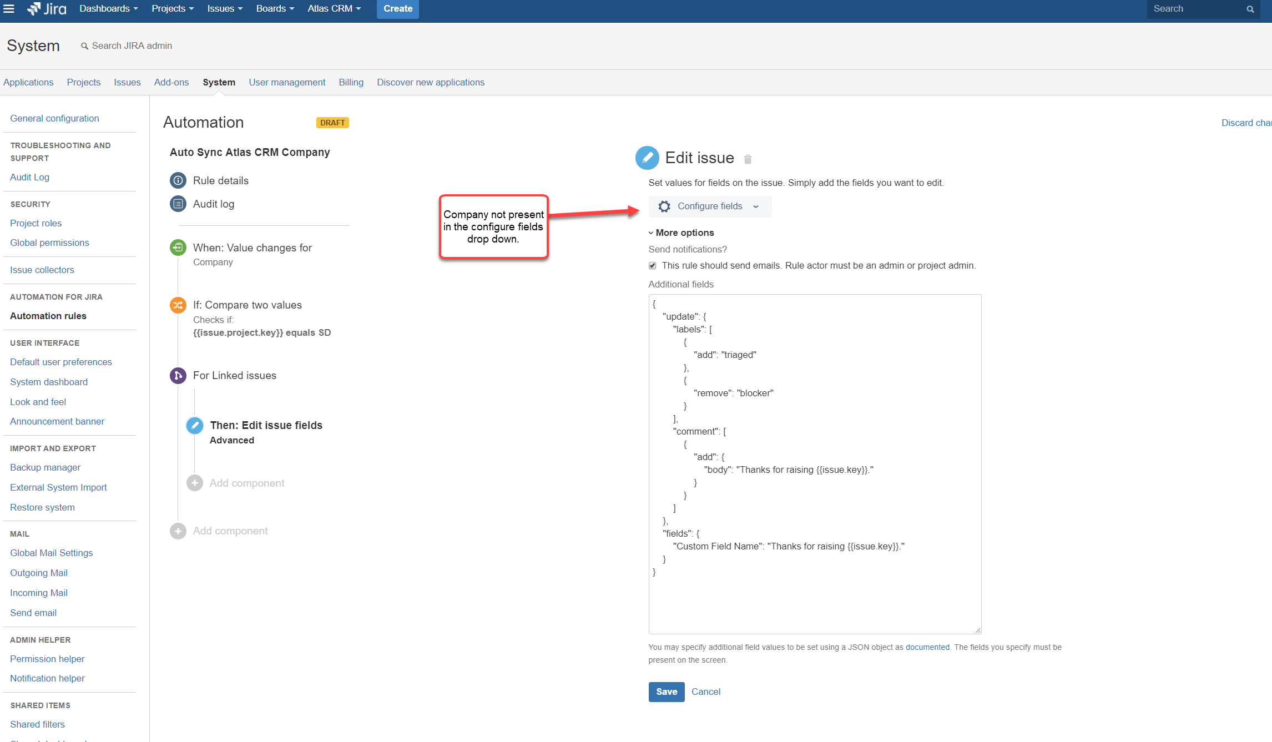Click the Rule details info icon
The image size is (1272, 742).
pyautogui.click(x=178, y=180)
